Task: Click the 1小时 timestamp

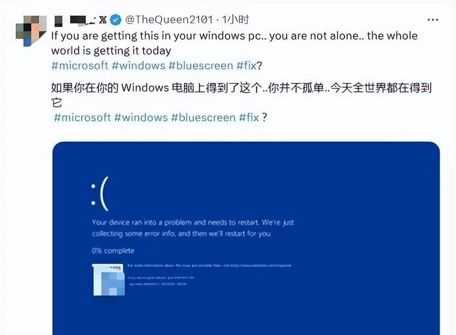Action: point(236,20)
